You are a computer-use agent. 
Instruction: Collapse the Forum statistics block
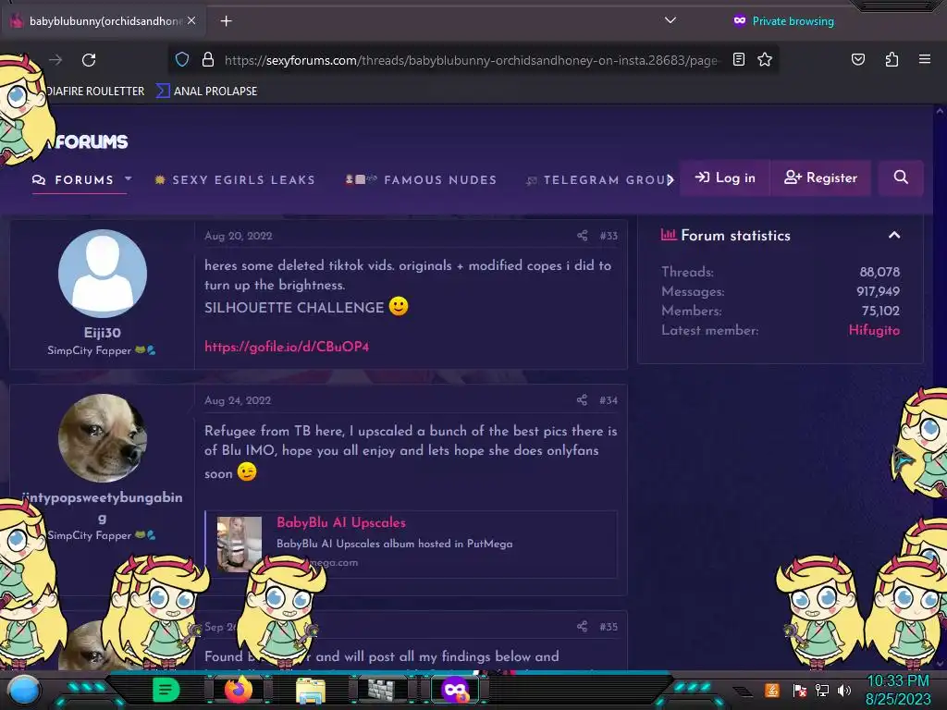pos(894,235)
